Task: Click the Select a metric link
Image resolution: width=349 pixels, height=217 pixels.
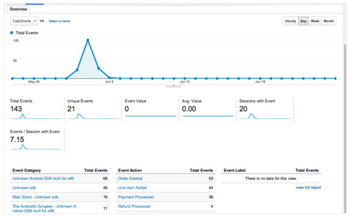Action: [59, 21]
